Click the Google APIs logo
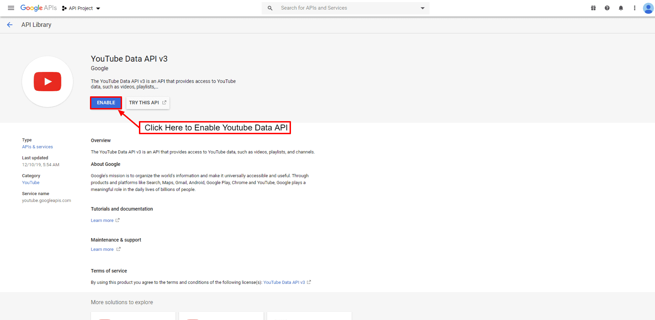This screenshot has width=655, height=320. tap(39, 8)
